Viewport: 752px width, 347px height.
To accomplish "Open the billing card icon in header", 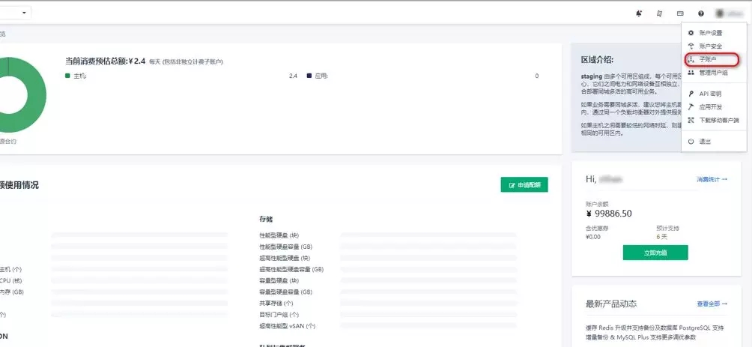I will (680, 13).
